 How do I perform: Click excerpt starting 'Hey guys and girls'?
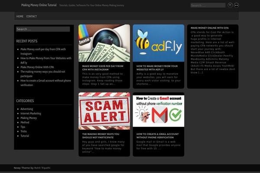point(103,147)
